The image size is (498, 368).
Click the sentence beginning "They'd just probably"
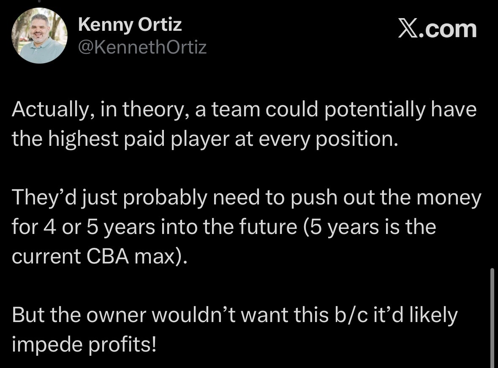tap(110, 198)
